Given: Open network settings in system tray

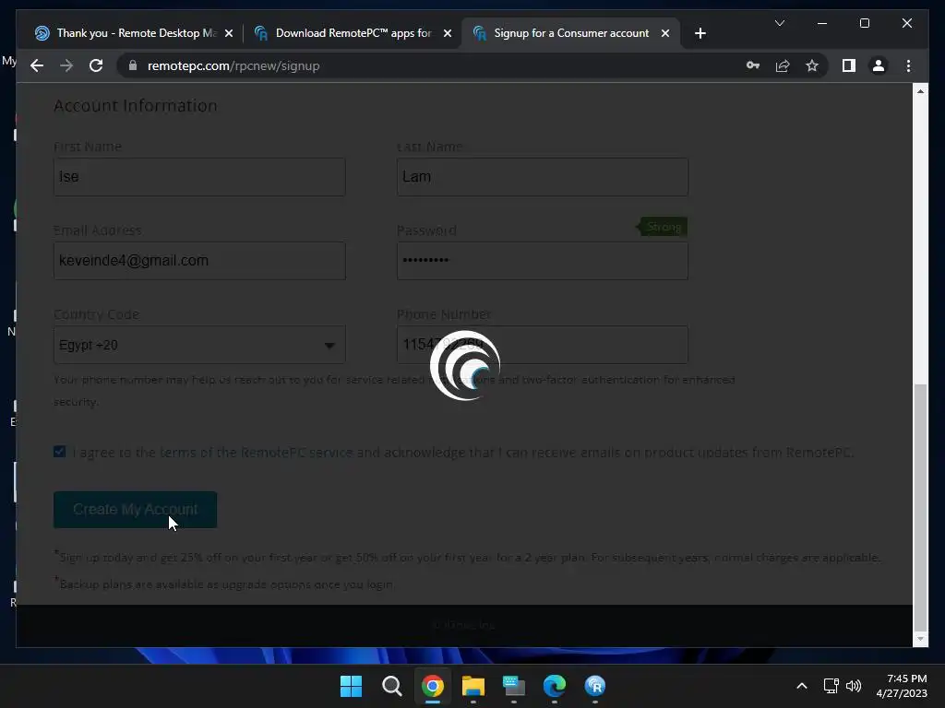Looking at the screenshot, I should tap(831, 686).
